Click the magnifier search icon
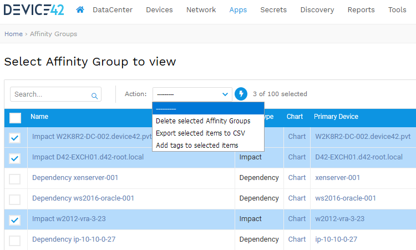The image size is (416, 250). (x=95, y=95)
